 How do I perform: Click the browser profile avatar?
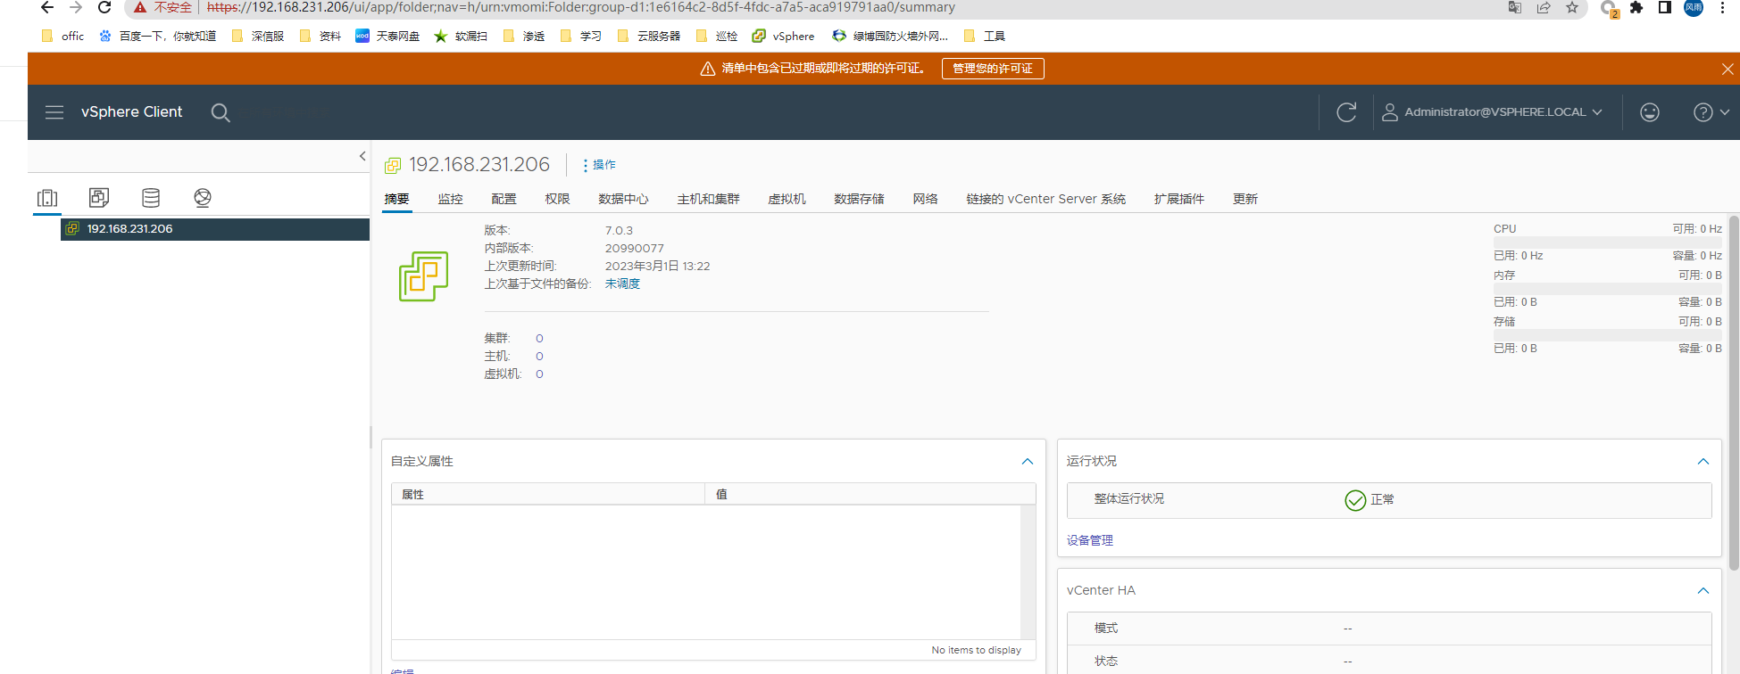coord(1694,7)
